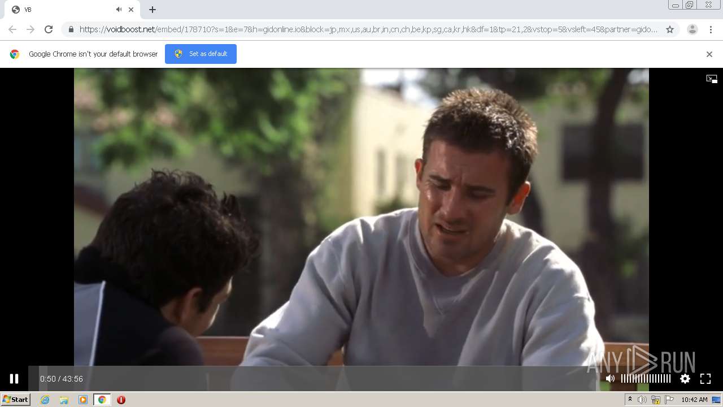The width and height of the screenshot is (723, 407).
Task: Open the red shield taskbar icon
Action: 121,400
